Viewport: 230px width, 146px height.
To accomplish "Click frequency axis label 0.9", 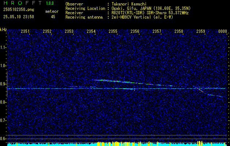I will [3, 84].
